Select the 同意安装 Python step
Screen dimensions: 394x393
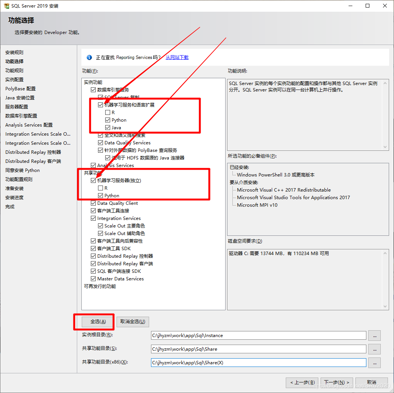(22, 170)
